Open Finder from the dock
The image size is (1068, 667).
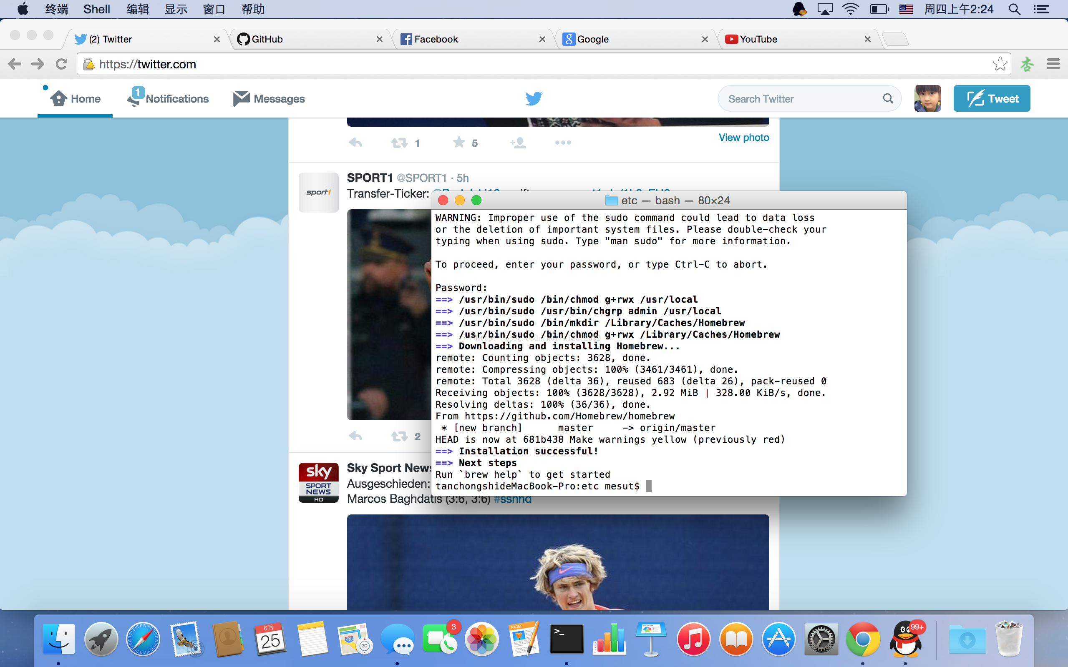pos(58,639)
